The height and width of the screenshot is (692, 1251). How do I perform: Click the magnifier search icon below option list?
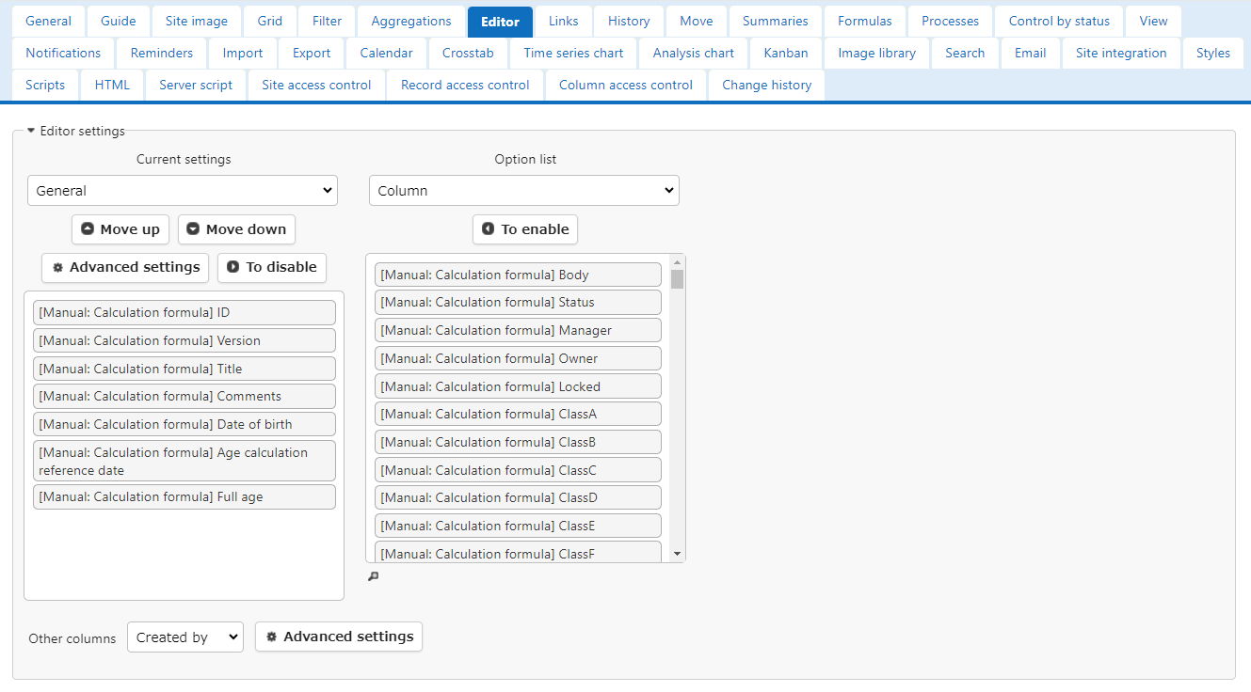pos(373,576)
